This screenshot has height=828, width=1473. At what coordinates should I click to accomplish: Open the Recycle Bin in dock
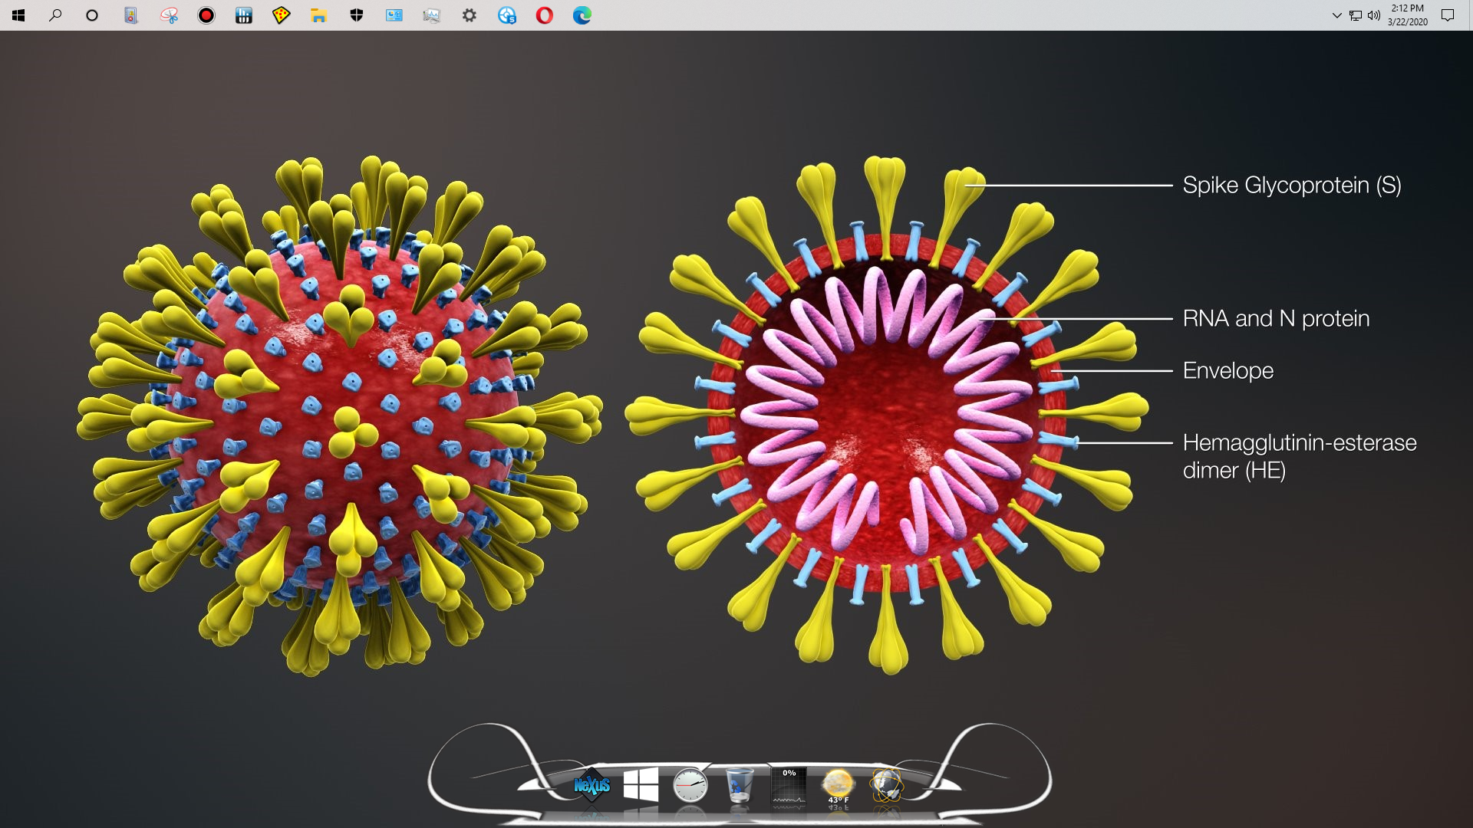pyautogui.click(x=740, y=785)
